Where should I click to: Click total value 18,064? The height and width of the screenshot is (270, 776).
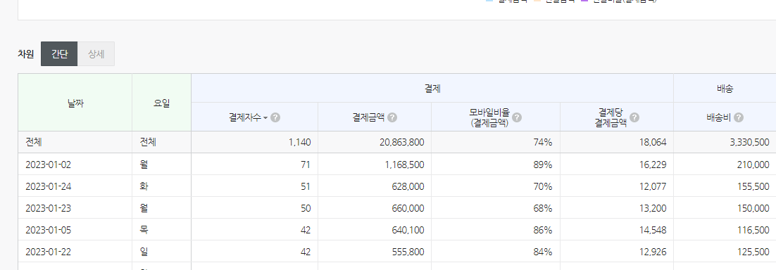click(653, 143)
